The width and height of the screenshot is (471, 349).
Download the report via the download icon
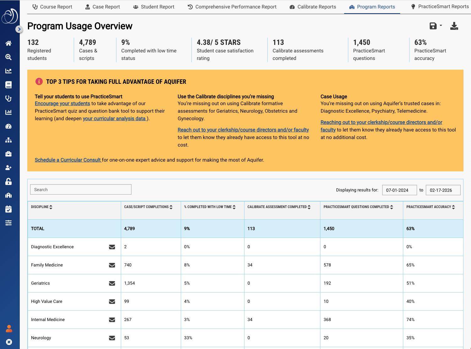pos(454,26)
